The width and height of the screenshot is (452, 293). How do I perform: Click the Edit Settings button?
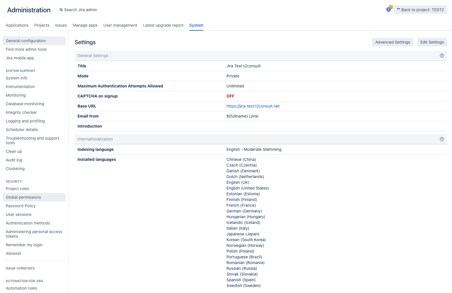(x=432, y=42)
